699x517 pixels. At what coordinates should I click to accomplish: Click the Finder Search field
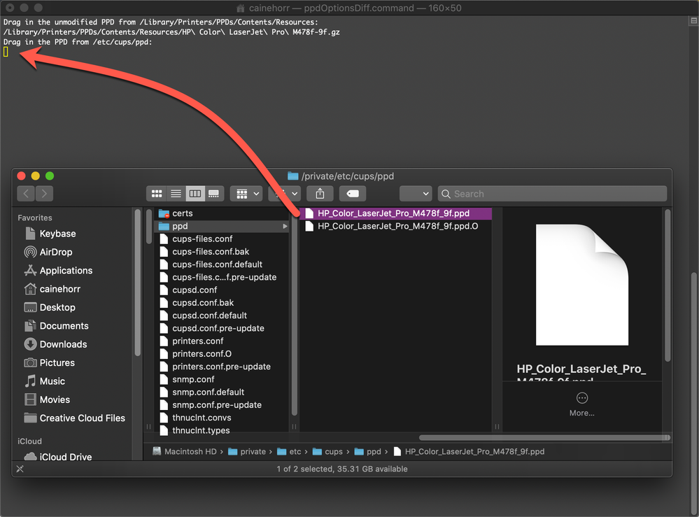(x=552, y=193)
